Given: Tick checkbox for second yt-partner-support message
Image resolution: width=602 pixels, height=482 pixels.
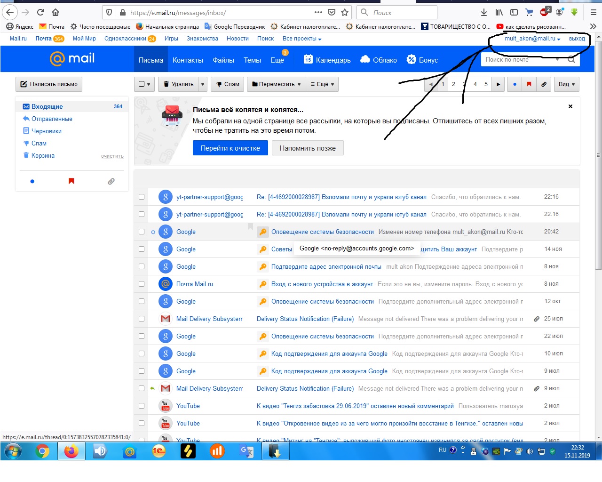Looking at the screenshot, I should [142, 214].
